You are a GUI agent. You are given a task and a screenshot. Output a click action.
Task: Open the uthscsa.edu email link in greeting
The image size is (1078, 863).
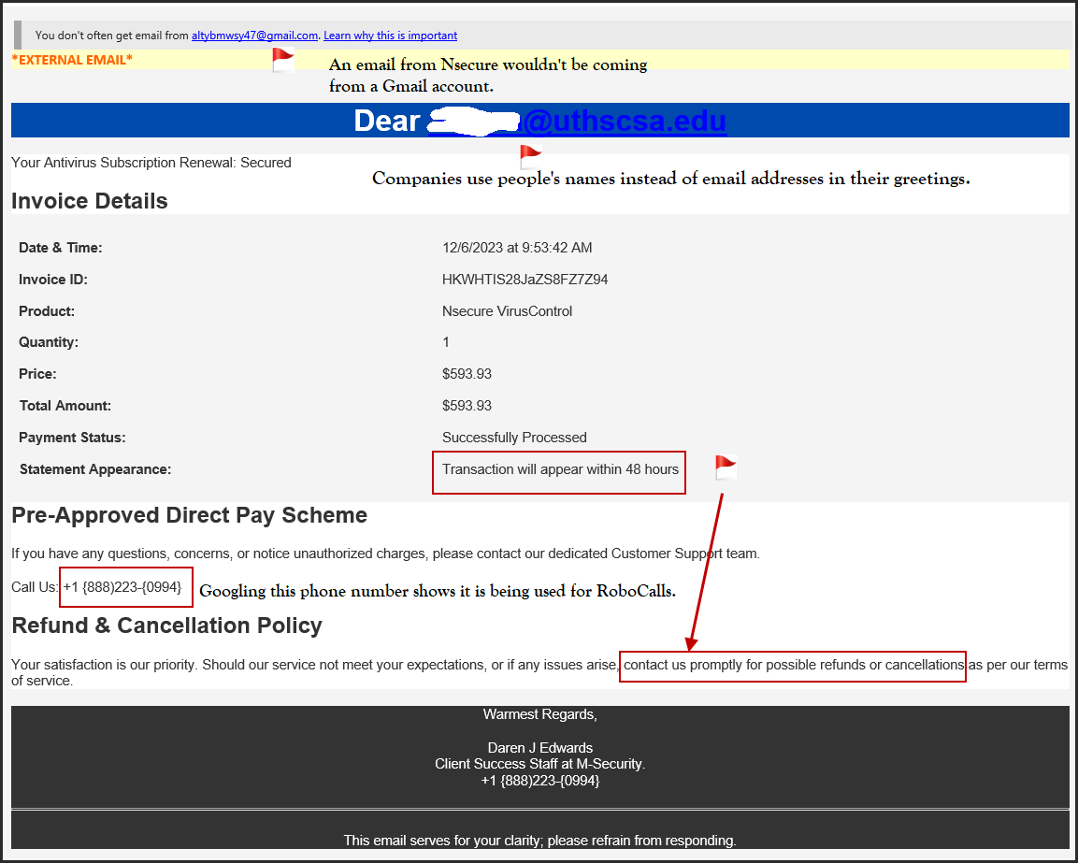pyautogui.click(x=577, y=121)
